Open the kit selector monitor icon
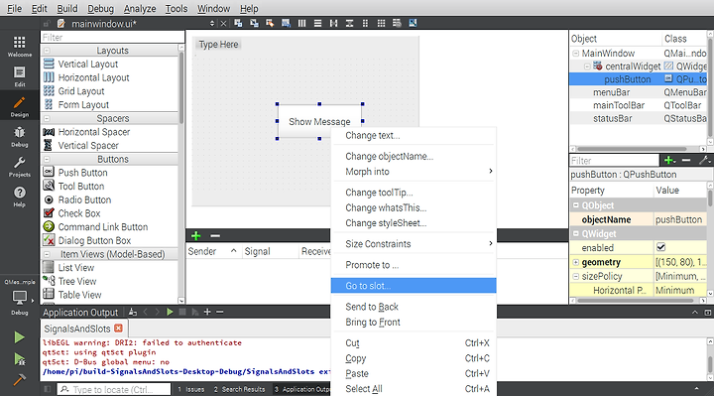This screenshot has height=396, width=714. (20, 298)
